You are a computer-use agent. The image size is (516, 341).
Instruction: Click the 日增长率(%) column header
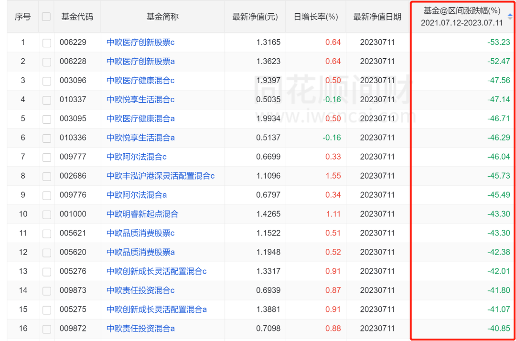pyautogui.click(x=316, y=17)
